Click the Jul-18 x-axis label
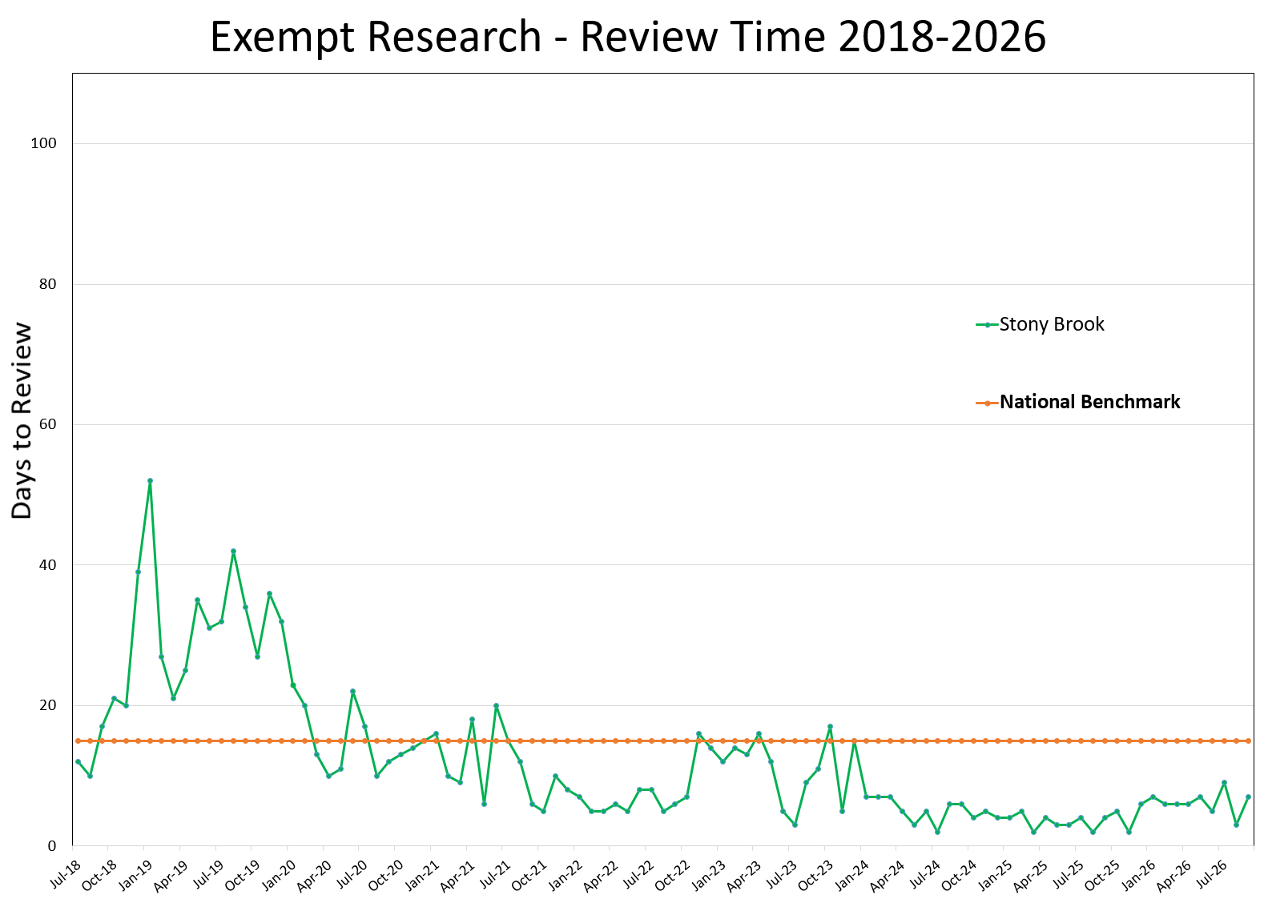 click(66, 873)
